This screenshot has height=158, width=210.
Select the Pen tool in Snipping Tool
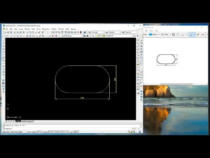coord(191,34)
